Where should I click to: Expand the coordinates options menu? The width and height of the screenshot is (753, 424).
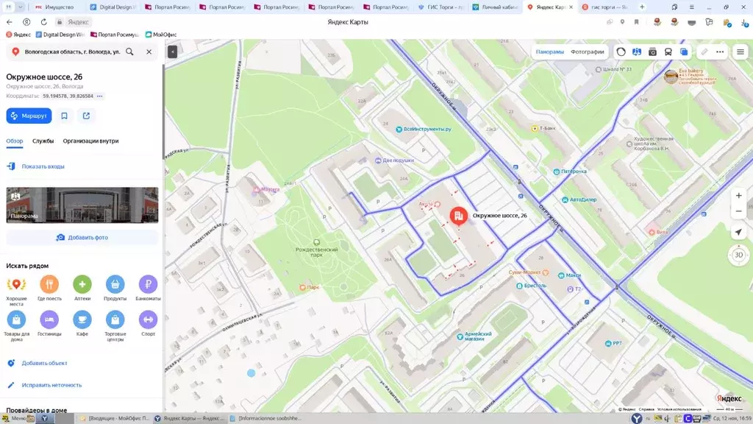(x=100, y=96)
